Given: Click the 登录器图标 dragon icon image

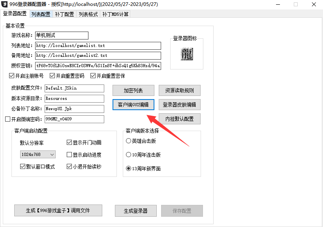Looking at the screenshot, I should [187, 54].
